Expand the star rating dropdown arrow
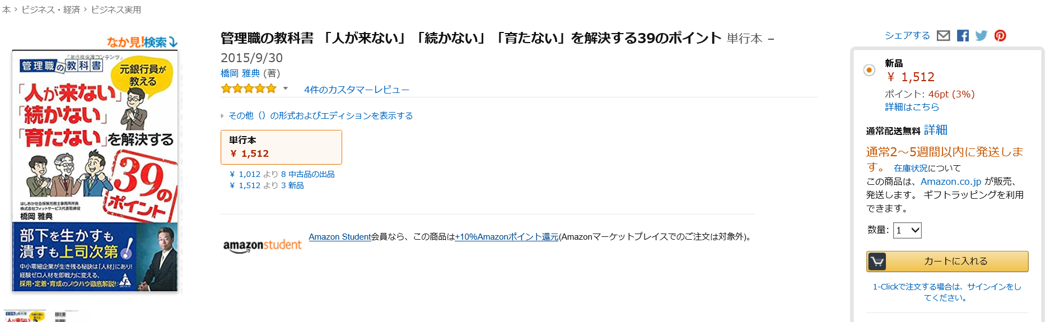The width and height of the screenshot is (1050, 322). (285, 88)
